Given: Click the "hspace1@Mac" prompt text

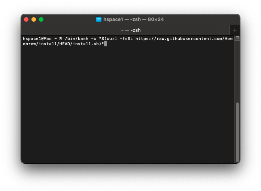Looking at the screenshot, I should click(x=37, y=38).
